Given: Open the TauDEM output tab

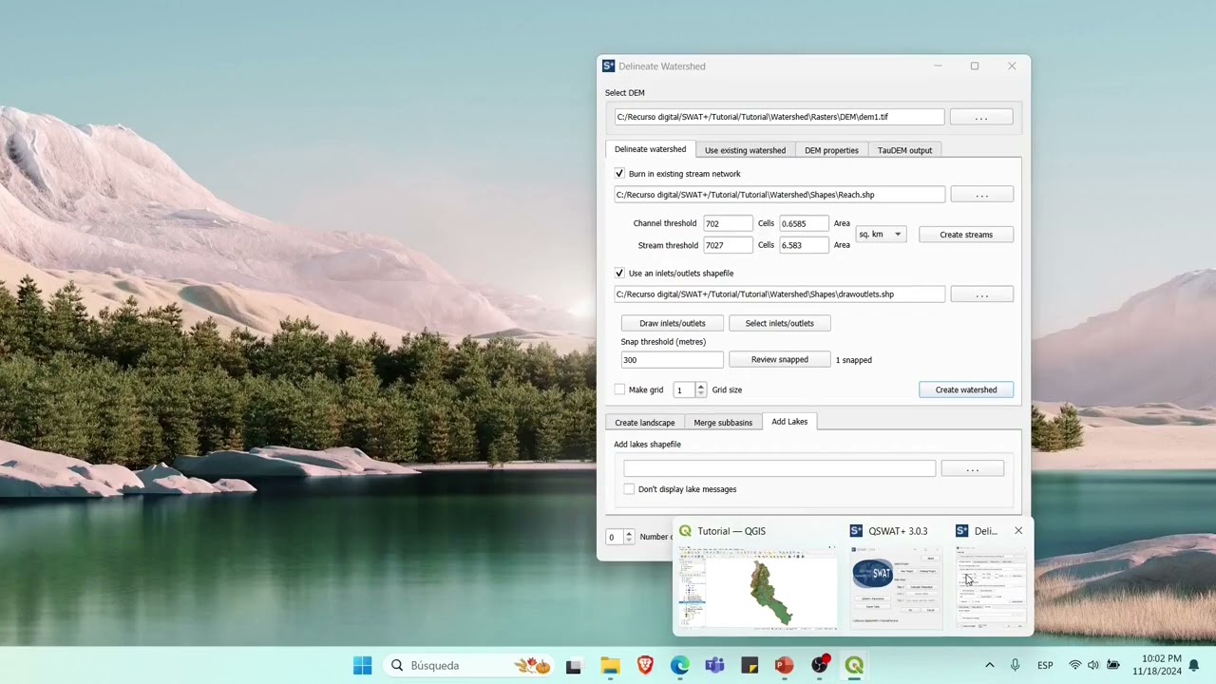Looking at the screenshot, I should 904,150.
